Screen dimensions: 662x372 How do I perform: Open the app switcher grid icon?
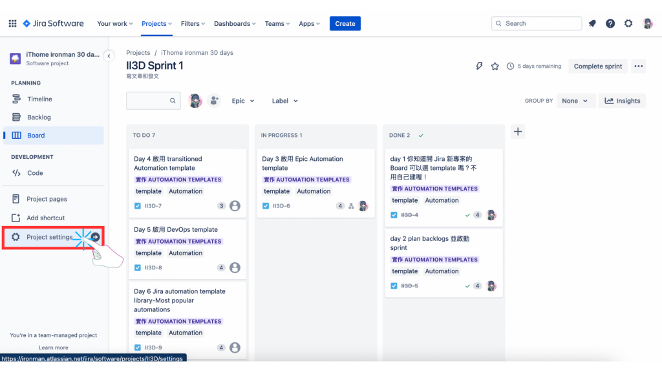click(13, 24)
